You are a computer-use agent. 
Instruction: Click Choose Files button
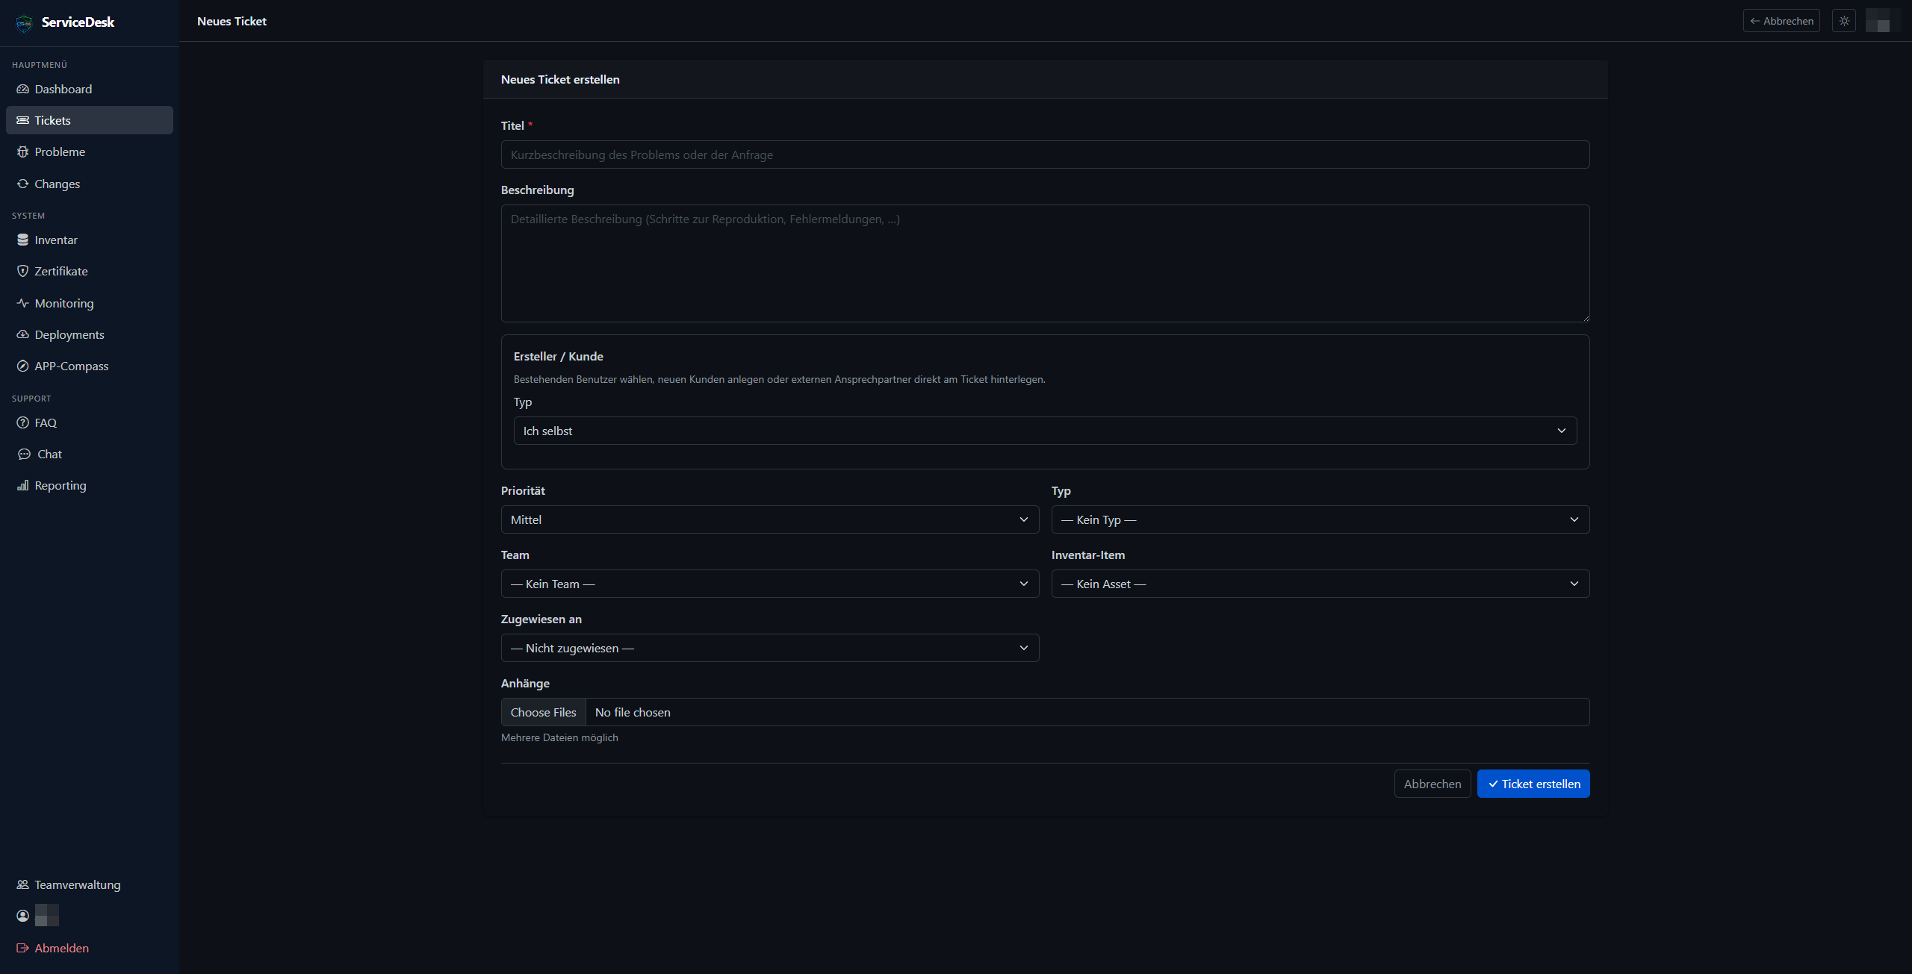tap(543, 712)
